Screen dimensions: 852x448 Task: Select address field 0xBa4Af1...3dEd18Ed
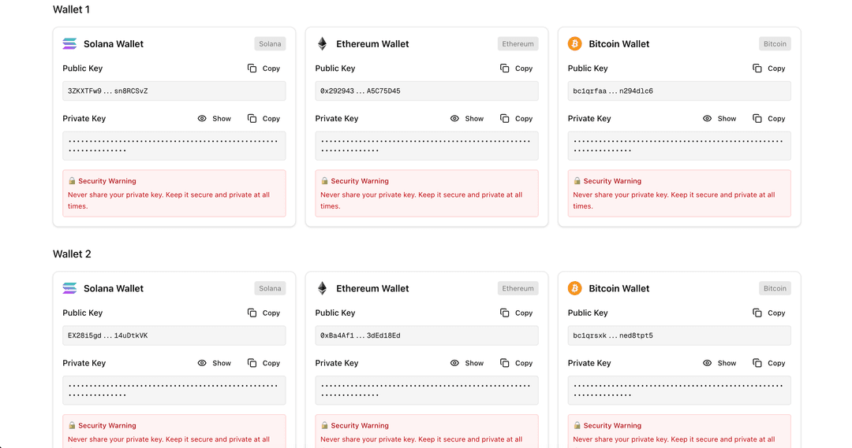point(426,335)
